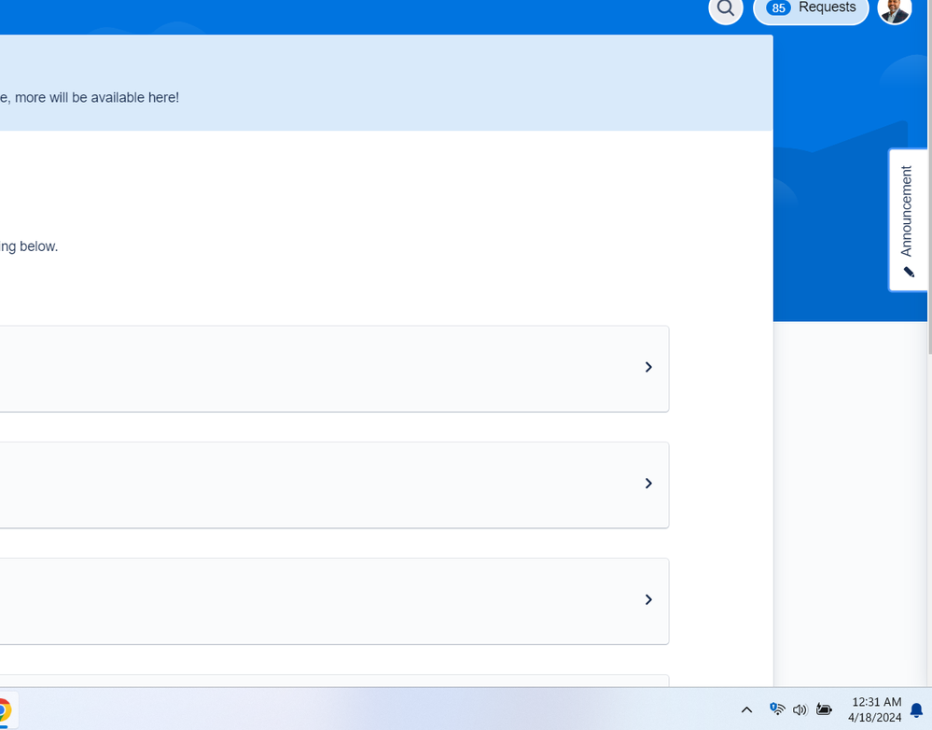
Task: Open the Requests button showing 85
Action: point(811,8)
